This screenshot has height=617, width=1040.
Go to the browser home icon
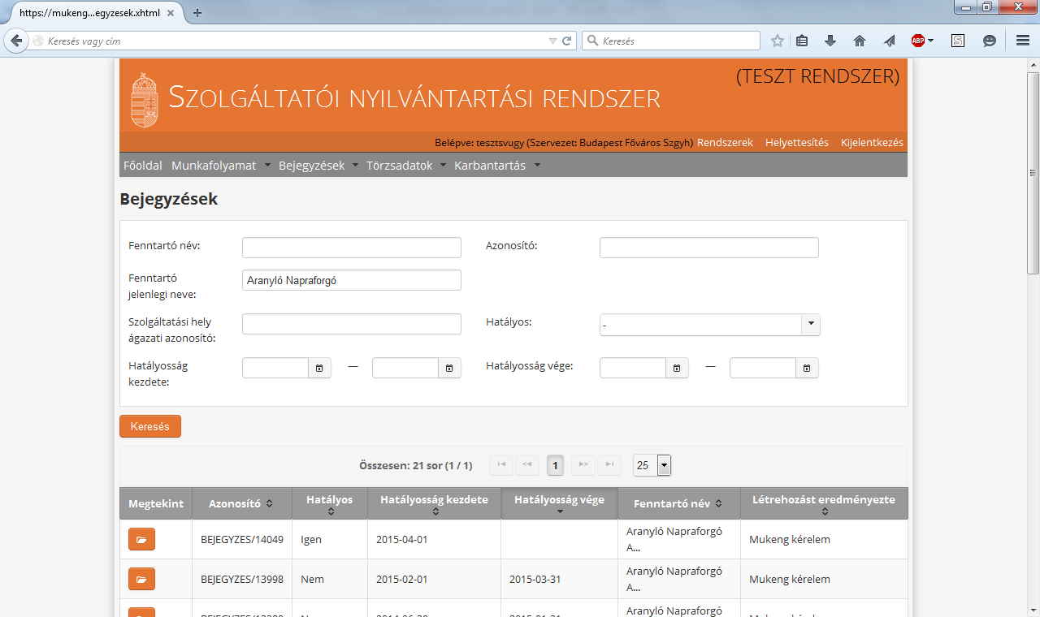click(x=860, y=41)
